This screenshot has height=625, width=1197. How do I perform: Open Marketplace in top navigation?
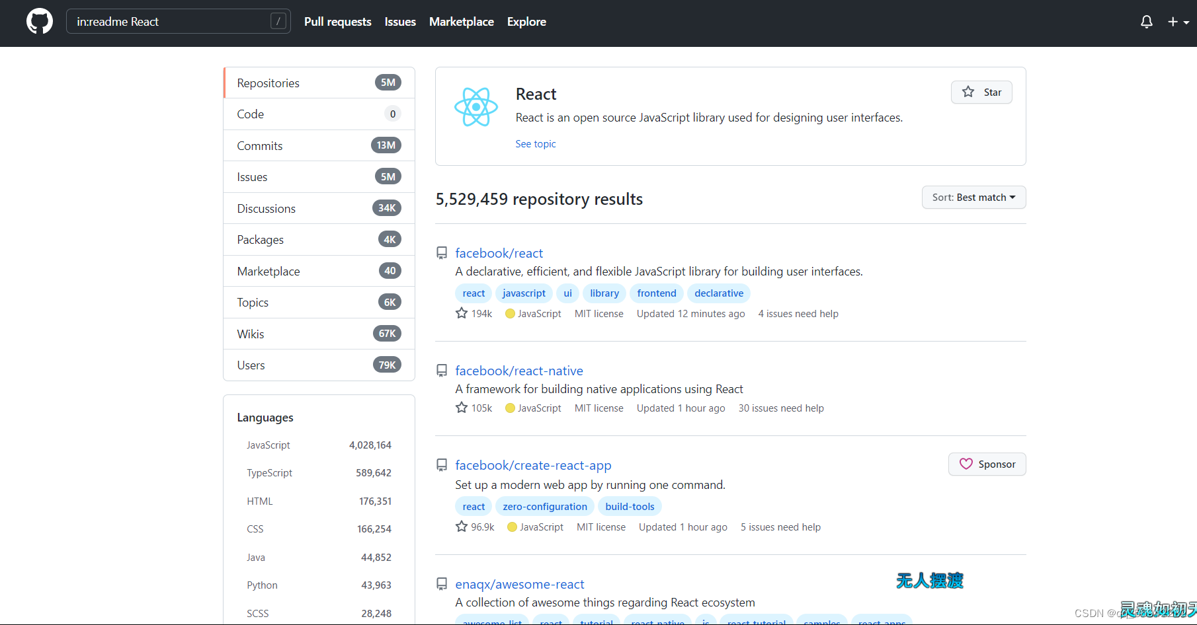point(462,22)
